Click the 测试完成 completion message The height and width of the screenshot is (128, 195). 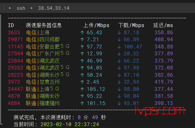click(x=24, y=117)
